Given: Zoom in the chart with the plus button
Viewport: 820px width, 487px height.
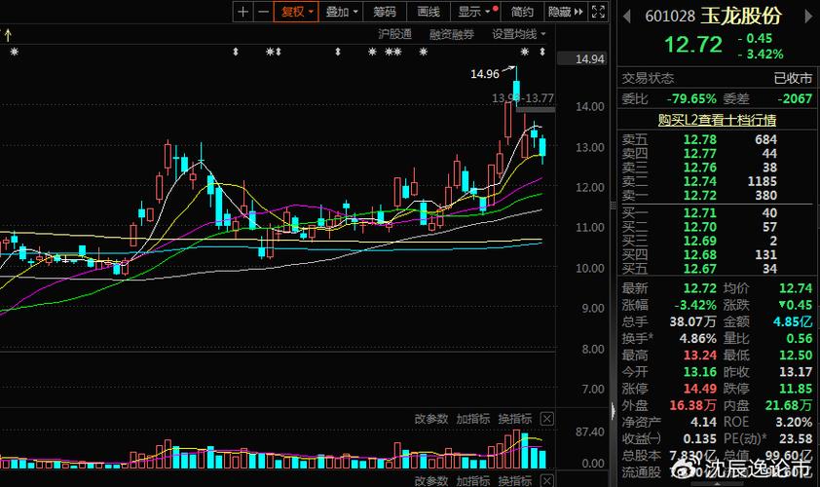Looking at the screenshot, I should pos(242,12).
